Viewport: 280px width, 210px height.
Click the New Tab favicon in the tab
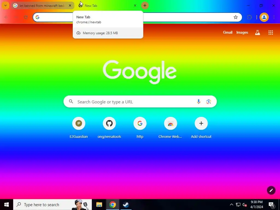coord(81,5)
